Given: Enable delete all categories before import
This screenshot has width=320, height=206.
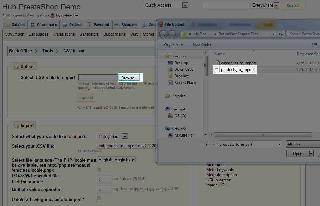Looking at the screenshot, I should click(99, 198).
